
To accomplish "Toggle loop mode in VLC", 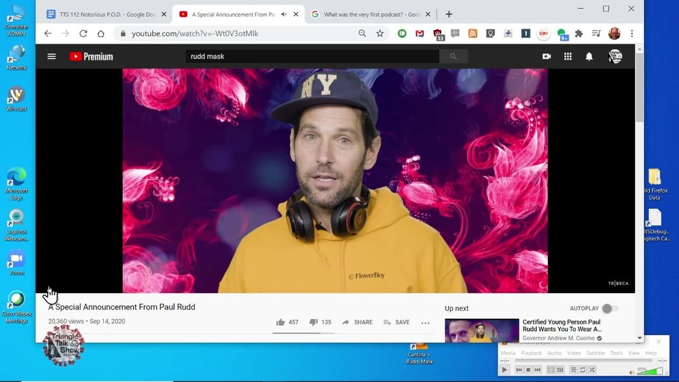I will pyautogui.click(x=583, y=370).
